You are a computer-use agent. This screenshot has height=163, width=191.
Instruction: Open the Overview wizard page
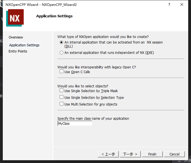click(x=16, y=37)
